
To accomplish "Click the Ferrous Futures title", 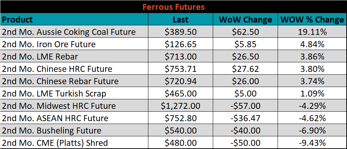I will click(x=173, y=7).
